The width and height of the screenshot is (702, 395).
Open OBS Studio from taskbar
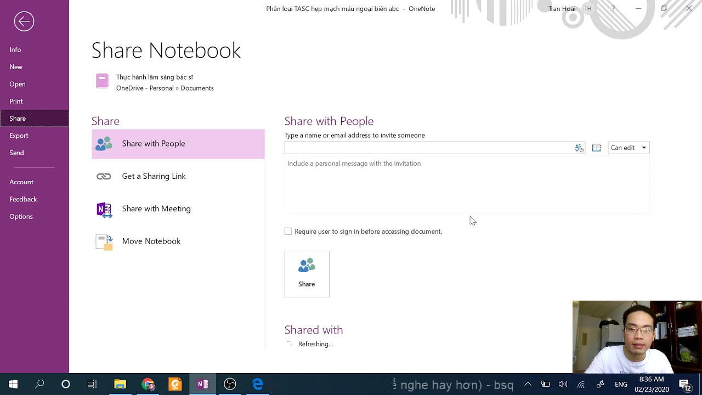230,384
